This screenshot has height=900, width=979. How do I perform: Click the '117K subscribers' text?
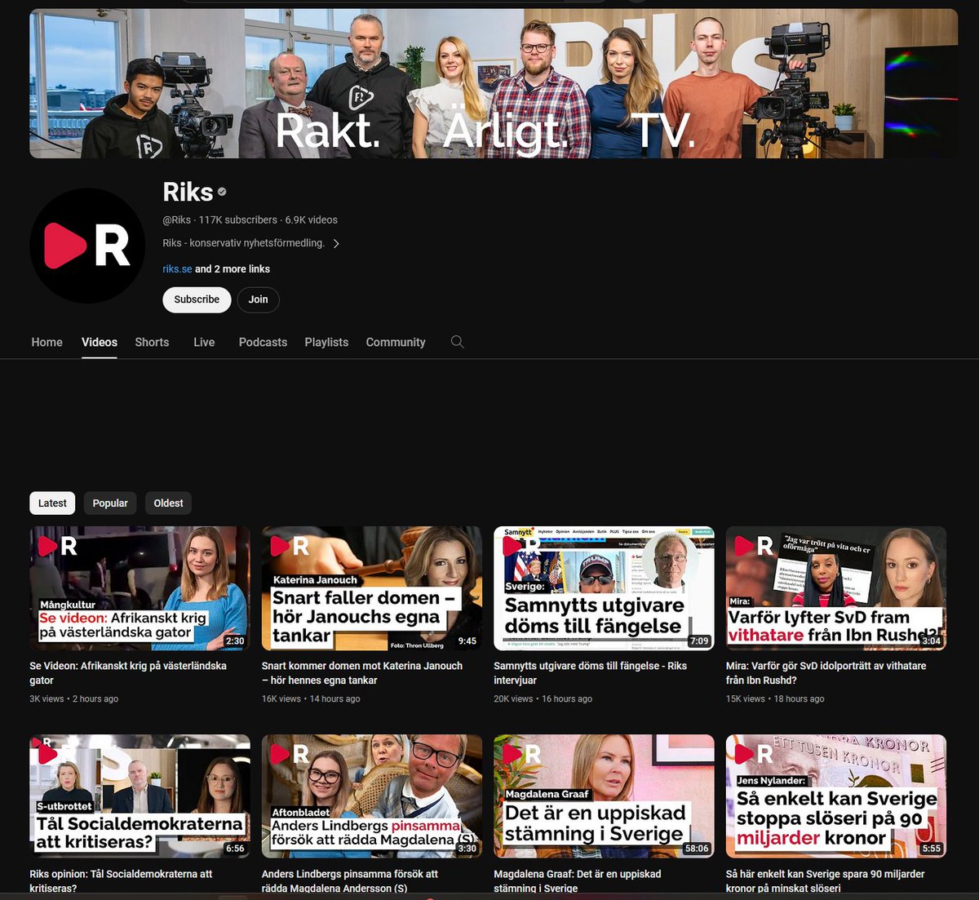coord(238,219)
